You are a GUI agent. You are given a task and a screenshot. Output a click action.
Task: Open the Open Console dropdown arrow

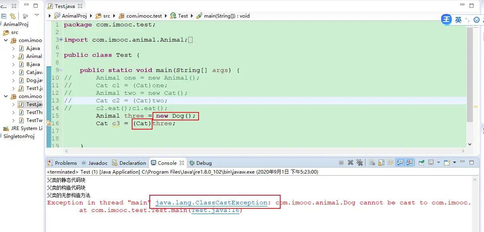point(454,163)
